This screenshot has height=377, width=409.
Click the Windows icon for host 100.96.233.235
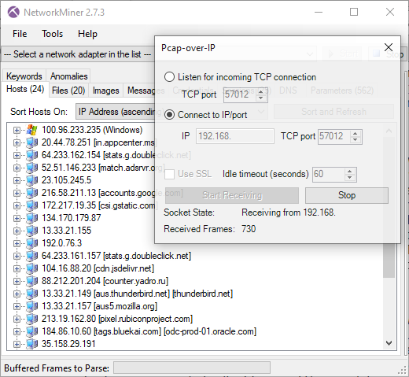point(32,130)
